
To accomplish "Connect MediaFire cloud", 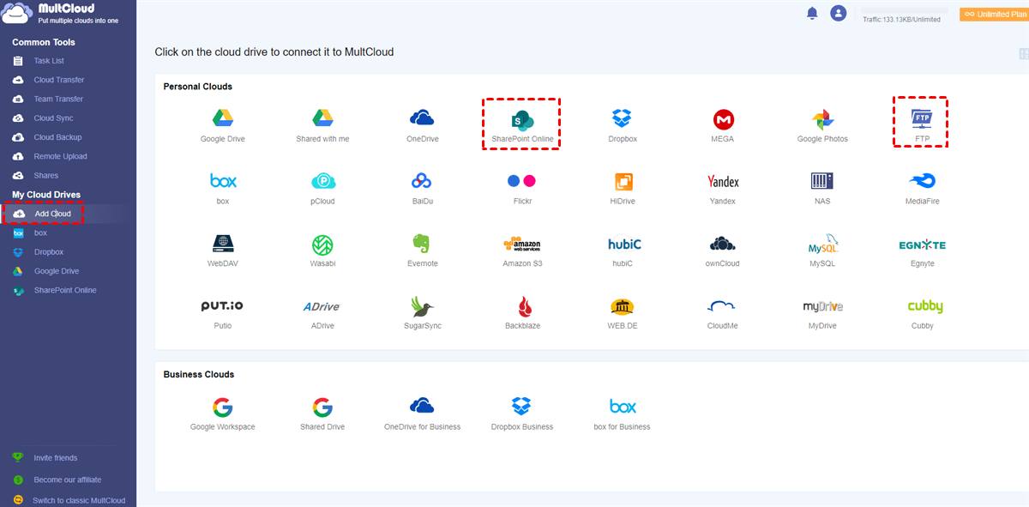I will [x=922, y=188].
